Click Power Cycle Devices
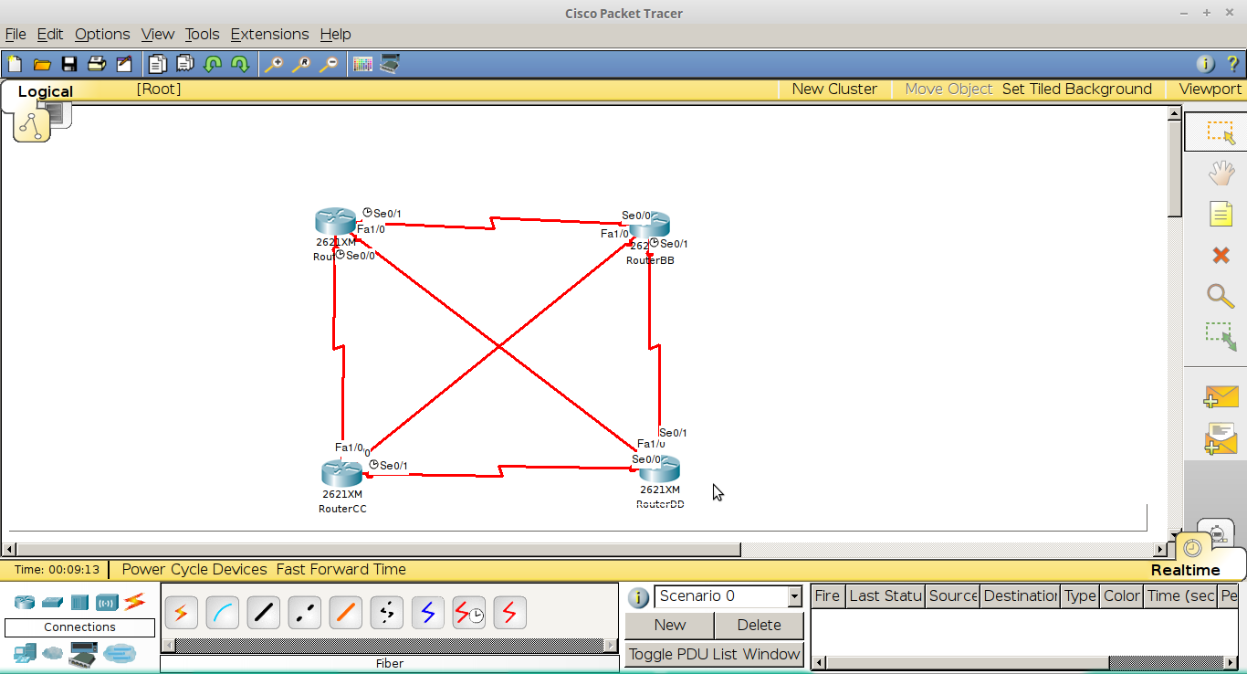Image resolution: width=1247 pixels, height=674 pixels. 194,569
